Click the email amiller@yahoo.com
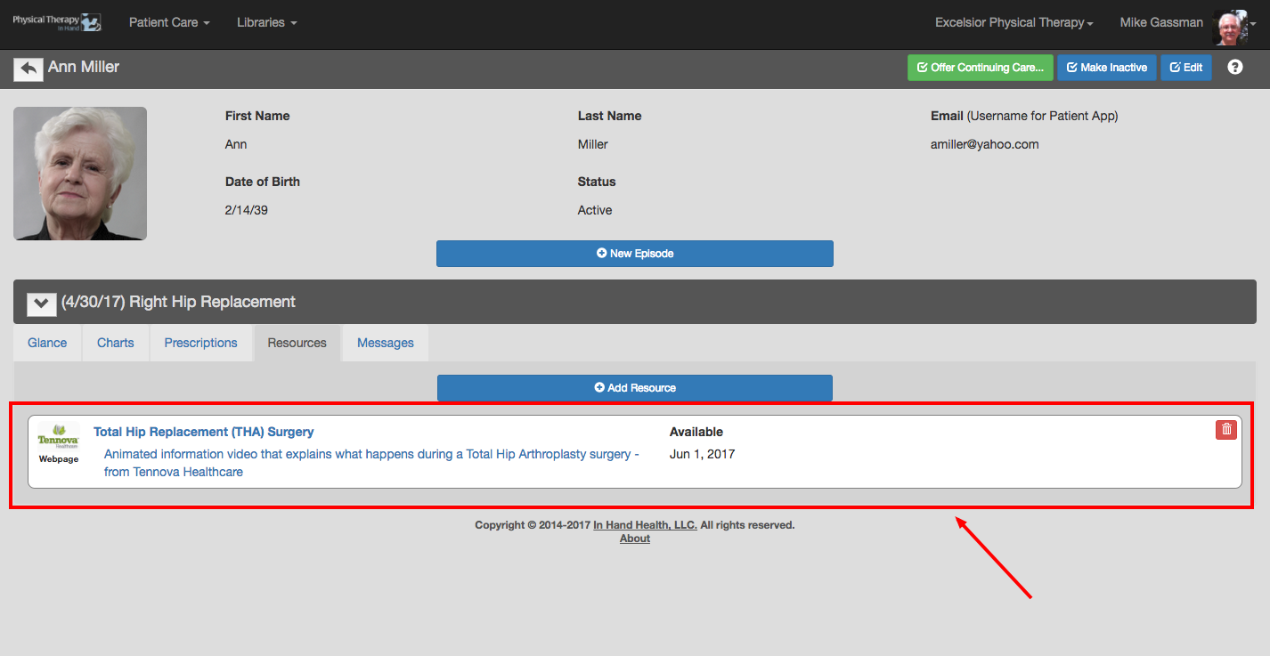This screenshot has width=1270, height=656. (x=985, y=144)
